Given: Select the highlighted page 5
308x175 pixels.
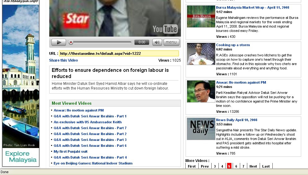Looking at the screenshot, I should 229,166.
